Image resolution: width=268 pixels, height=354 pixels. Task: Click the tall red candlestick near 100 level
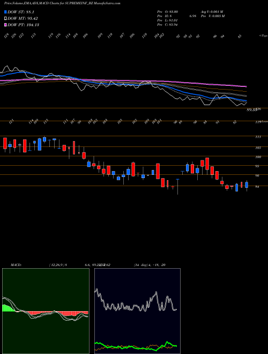point(207,164)
